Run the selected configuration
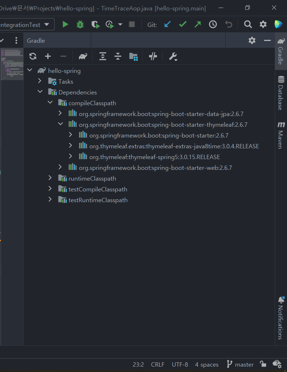The image size is (287, 372). (x=65, y=24)
